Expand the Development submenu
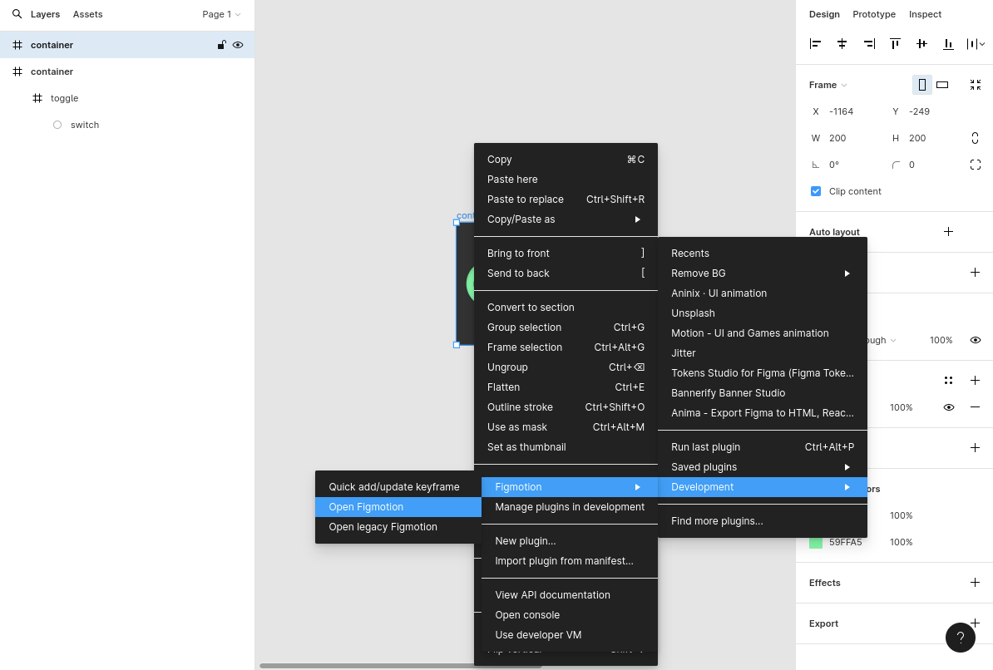Screen dimensions: 993x670 coord(763,487)
